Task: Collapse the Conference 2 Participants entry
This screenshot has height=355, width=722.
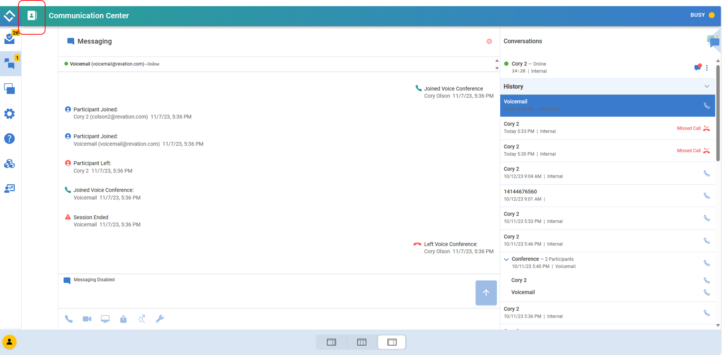Action: tap(506, 259)
